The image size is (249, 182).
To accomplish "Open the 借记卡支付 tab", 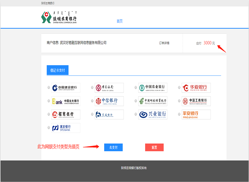I will 58,70.
